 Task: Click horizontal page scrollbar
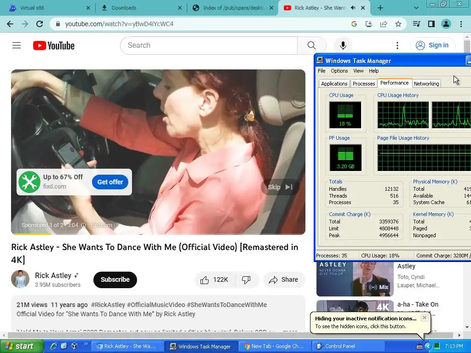coord(230,335)
